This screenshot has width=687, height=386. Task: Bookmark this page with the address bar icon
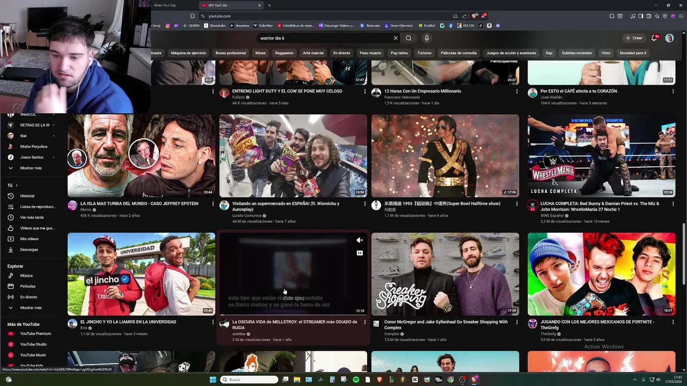click(192, 16)
